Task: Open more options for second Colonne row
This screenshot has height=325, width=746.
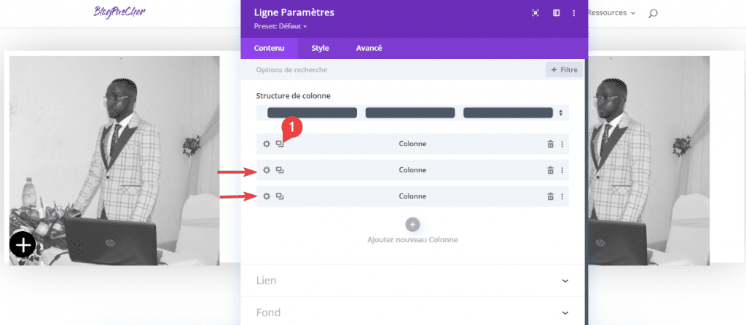Action: click(x=562, y=170)
